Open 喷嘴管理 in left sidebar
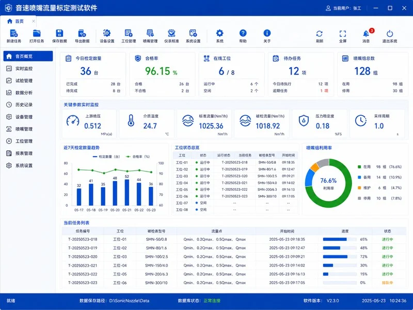413x310 pixels. tap(28, 129)
